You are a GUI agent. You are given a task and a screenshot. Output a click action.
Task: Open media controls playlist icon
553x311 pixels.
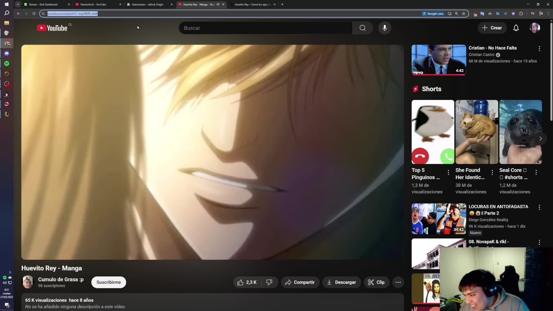click(x=533, y=14)
